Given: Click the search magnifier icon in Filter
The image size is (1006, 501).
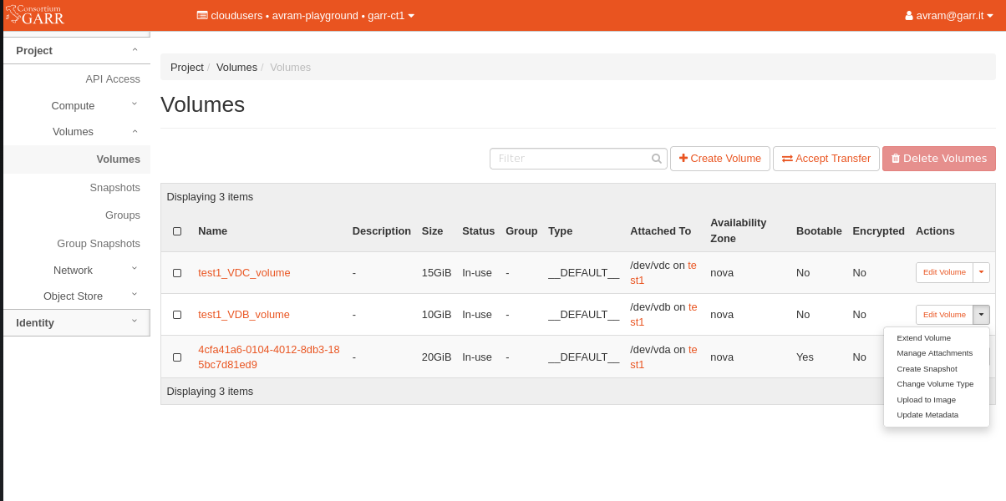Looking at the screenshot, I should coord(657,159).
